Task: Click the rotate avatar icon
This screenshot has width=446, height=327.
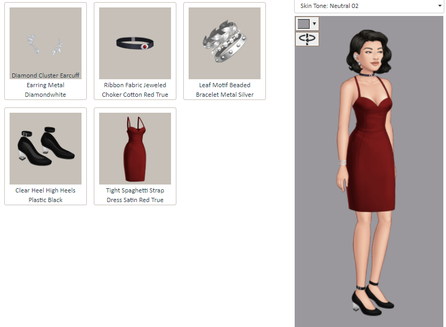Action: pyautogui.click(x=307, y=39)
